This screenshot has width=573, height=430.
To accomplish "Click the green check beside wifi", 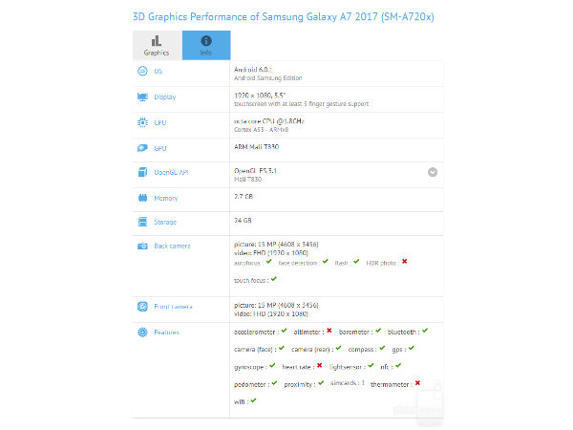I will tap(254, 400).
